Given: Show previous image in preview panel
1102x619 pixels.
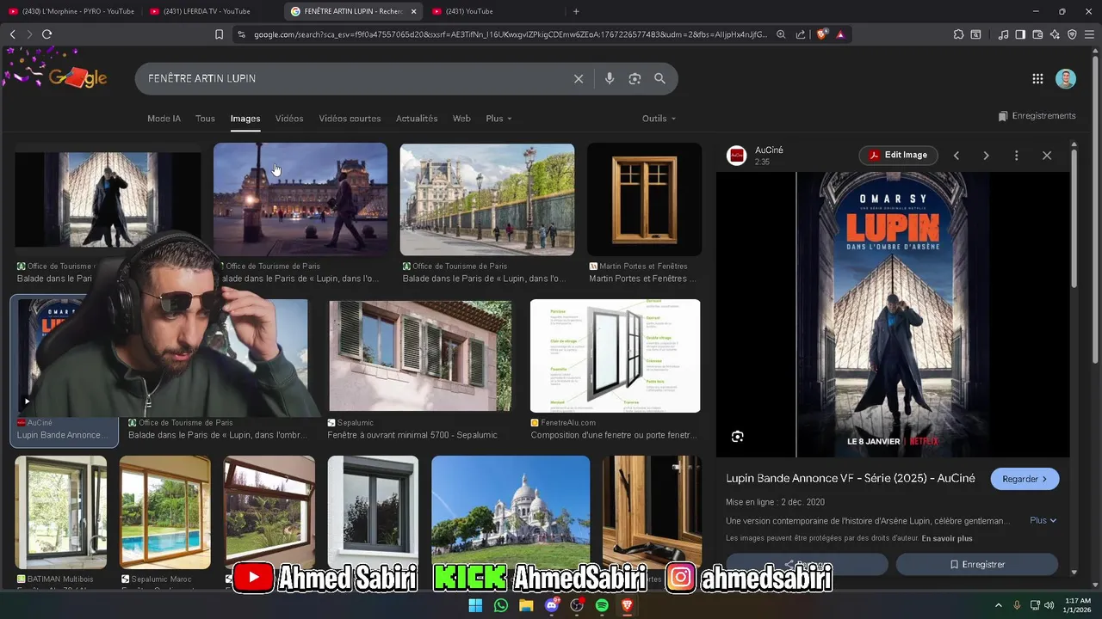Looking at the screenshot, I should [956, 156].
